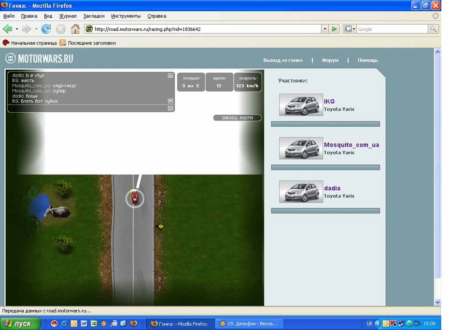Open the Winamp icon in Quick Launch
This screenshot has height=330, width=449.
pyautogui.click(x=104, y=323)
